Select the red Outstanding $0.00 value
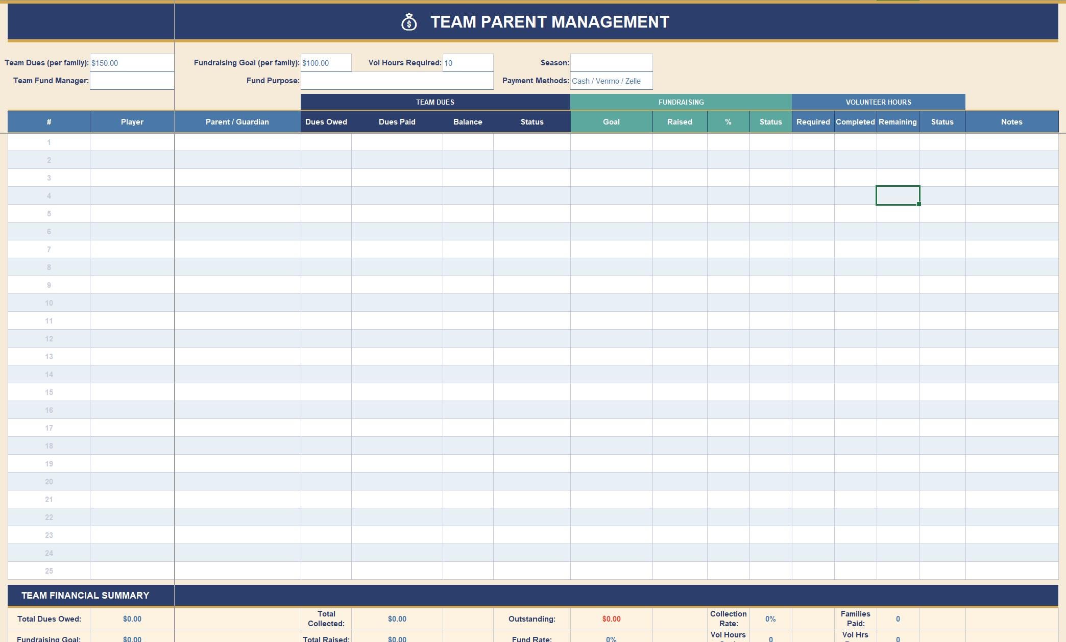The width and height of the screenshot is (1066, 642). click(611, 619)
